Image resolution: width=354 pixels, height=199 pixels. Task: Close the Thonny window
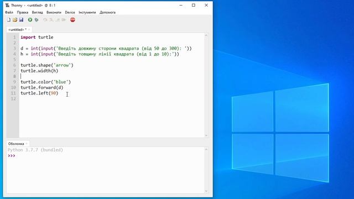[206, 5]
